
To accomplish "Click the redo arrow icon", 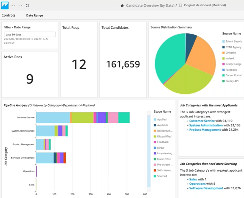I will tap(20, 6).
